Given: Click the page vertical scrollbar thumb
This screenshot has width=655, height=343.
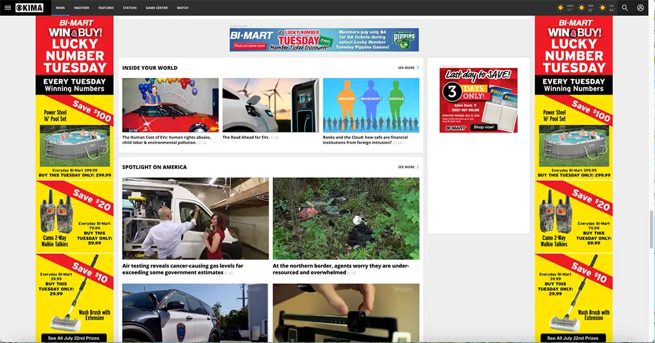Looking at the screenshot, I should (x=651, y=229).
